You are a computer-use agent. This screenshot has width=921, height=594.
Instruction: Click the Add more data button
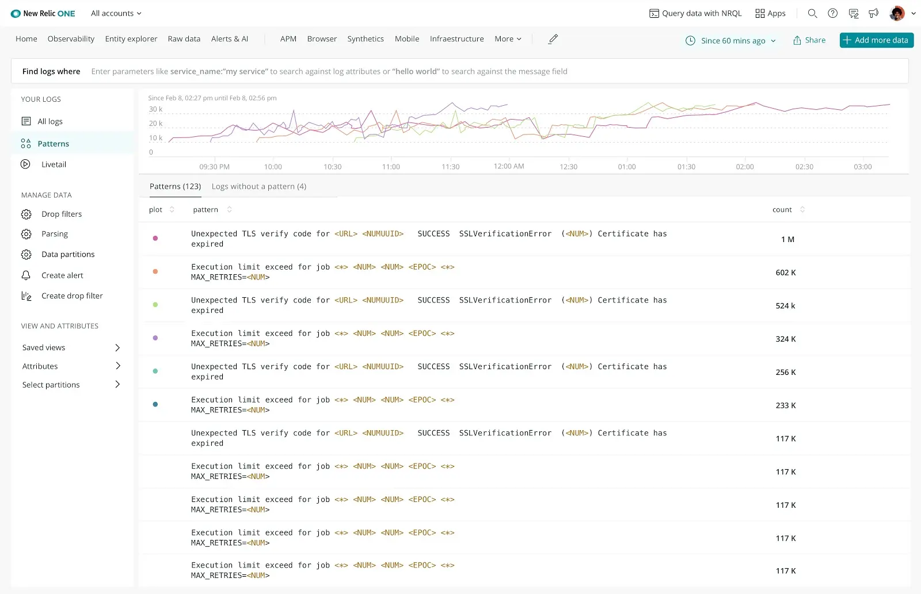coord(876,40)
